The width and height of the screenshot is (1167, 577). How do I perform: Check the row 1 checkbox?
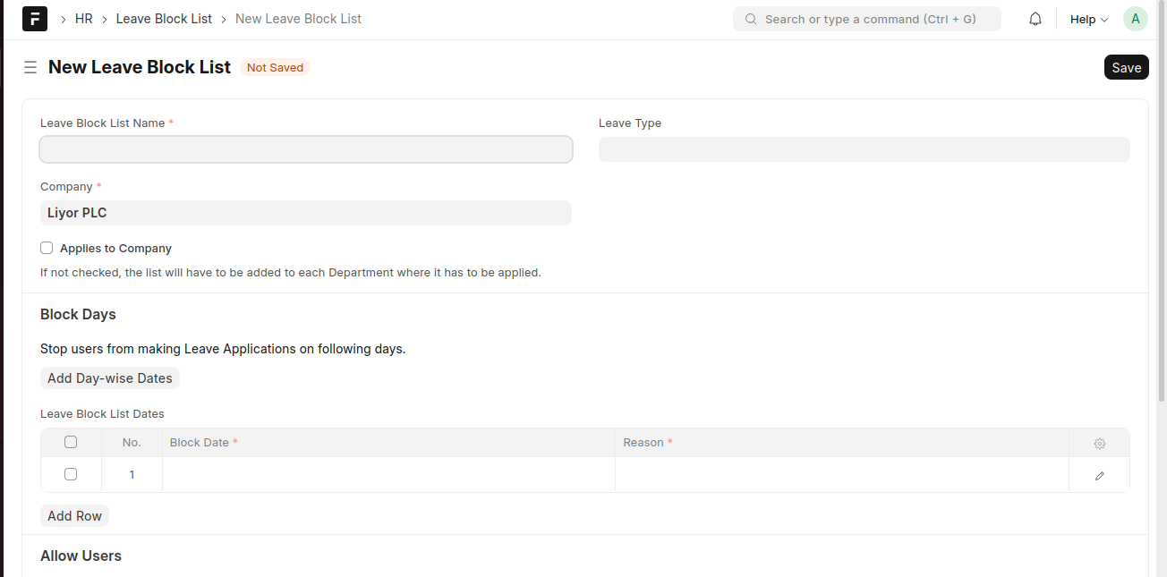pos(71,474)
